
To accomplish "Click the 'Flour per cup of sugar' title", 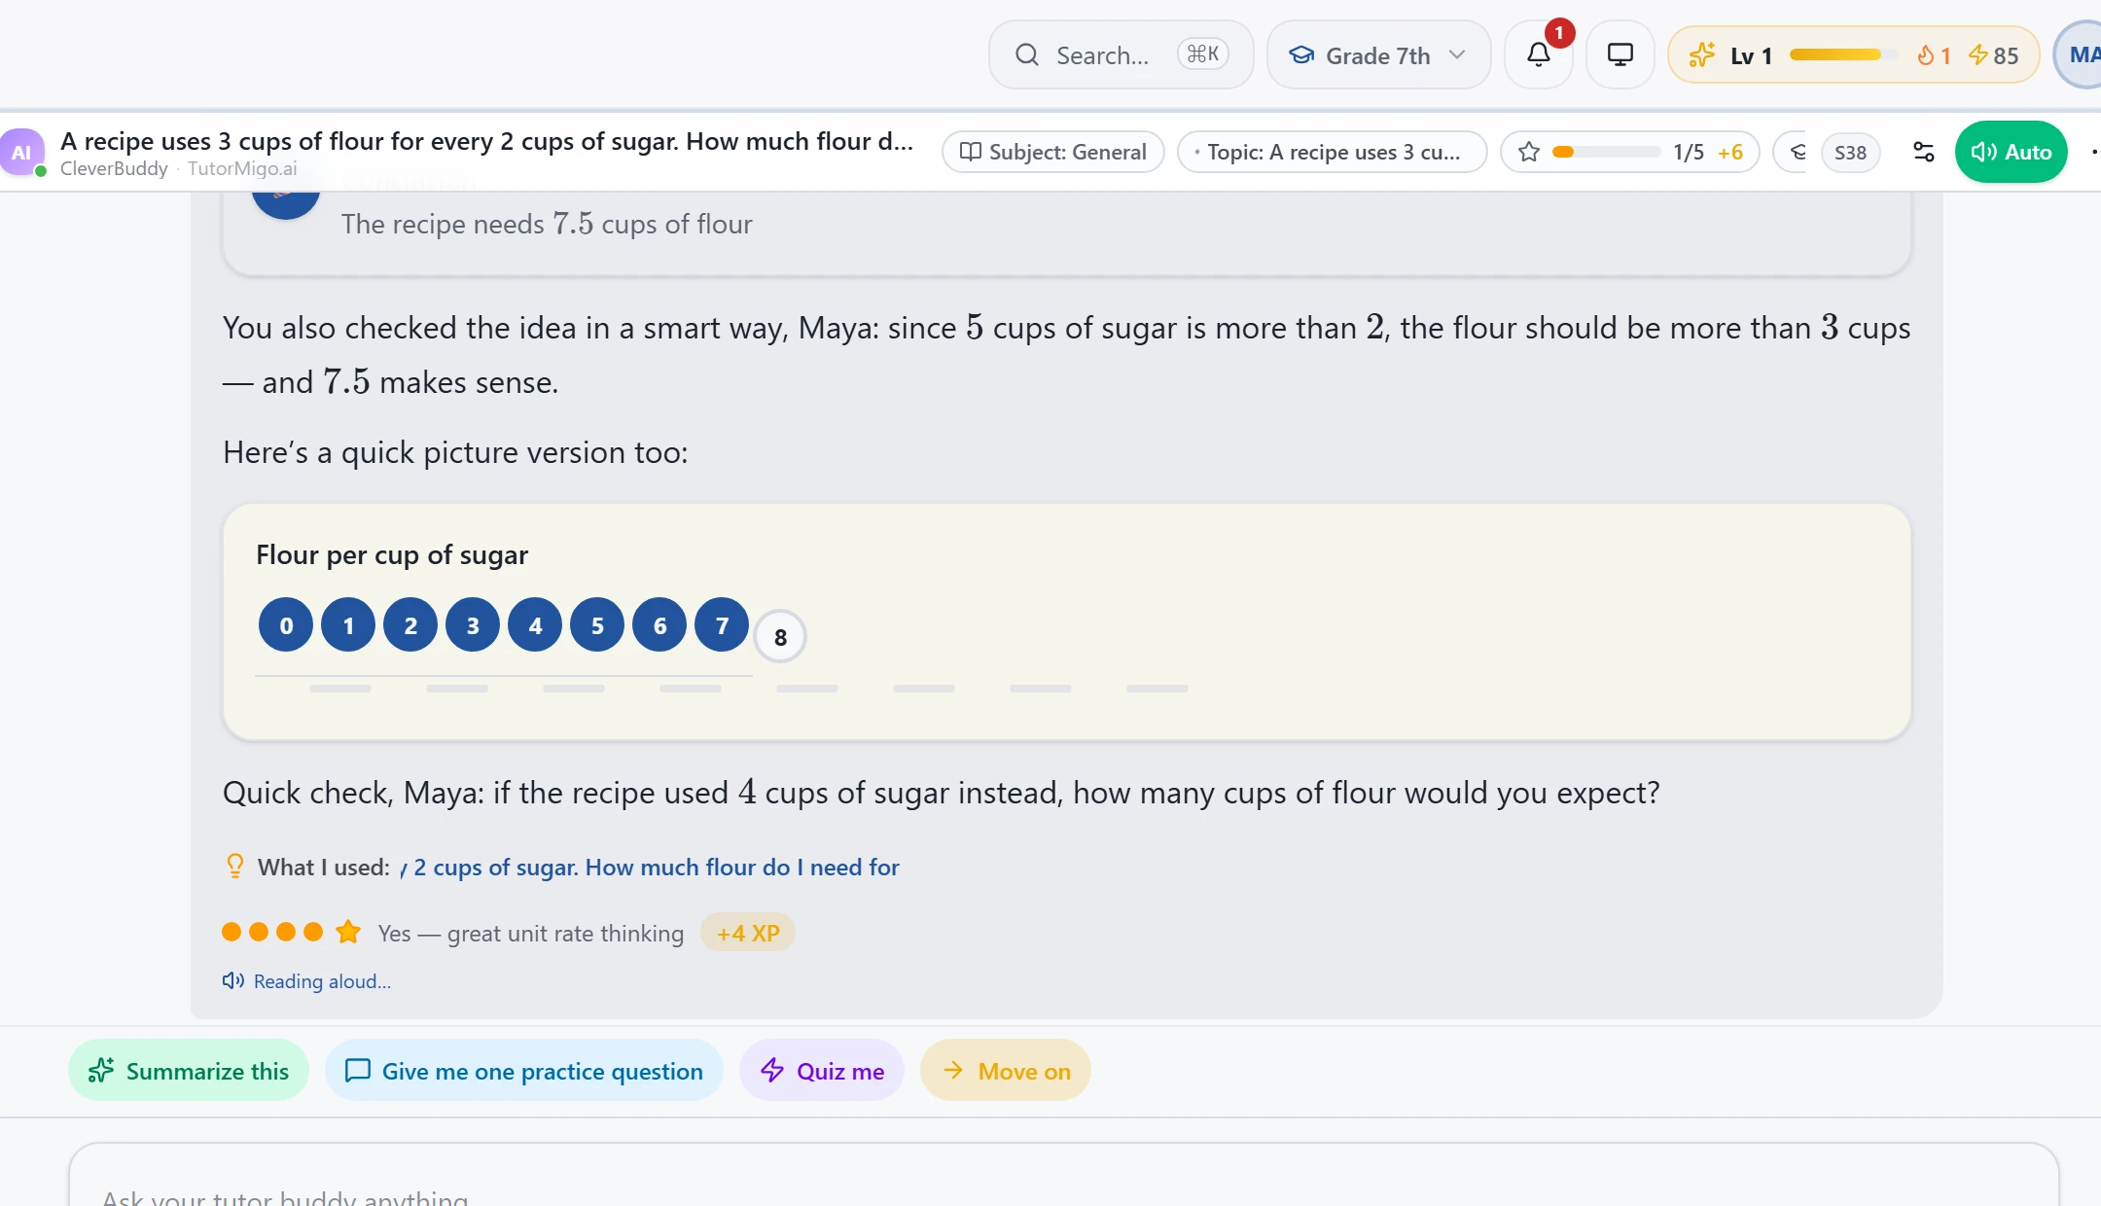I will (x=392, y=554).
